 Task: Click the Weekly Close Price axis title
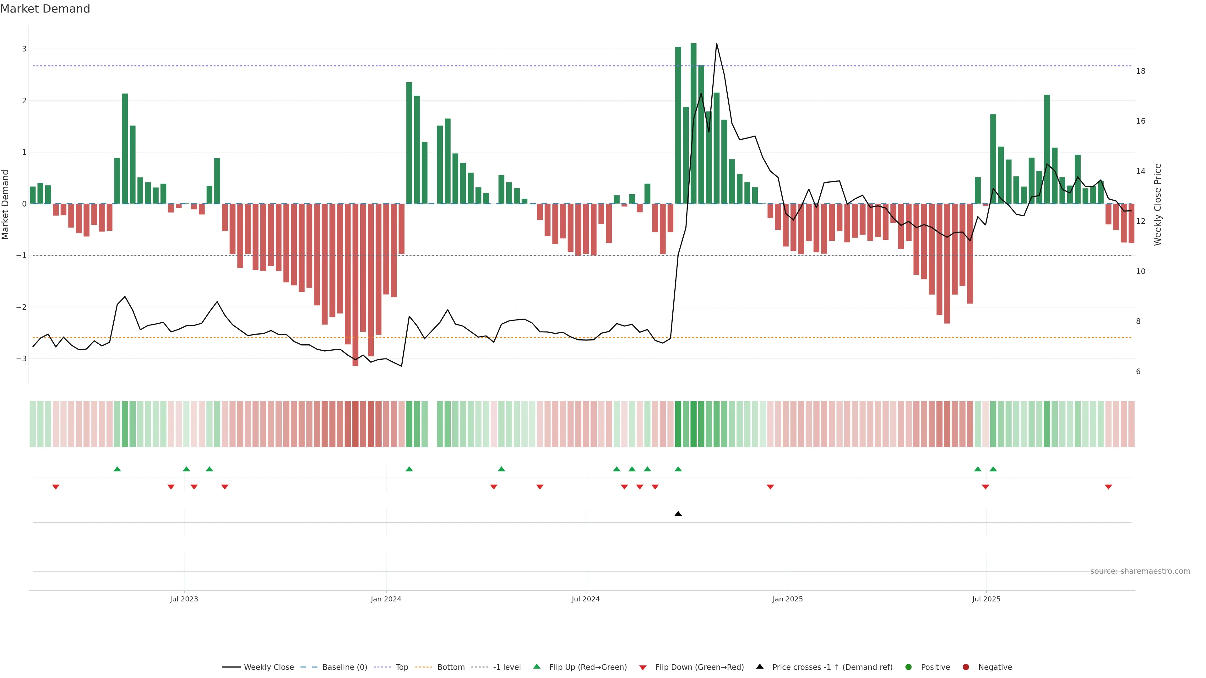pos(1157,204)
